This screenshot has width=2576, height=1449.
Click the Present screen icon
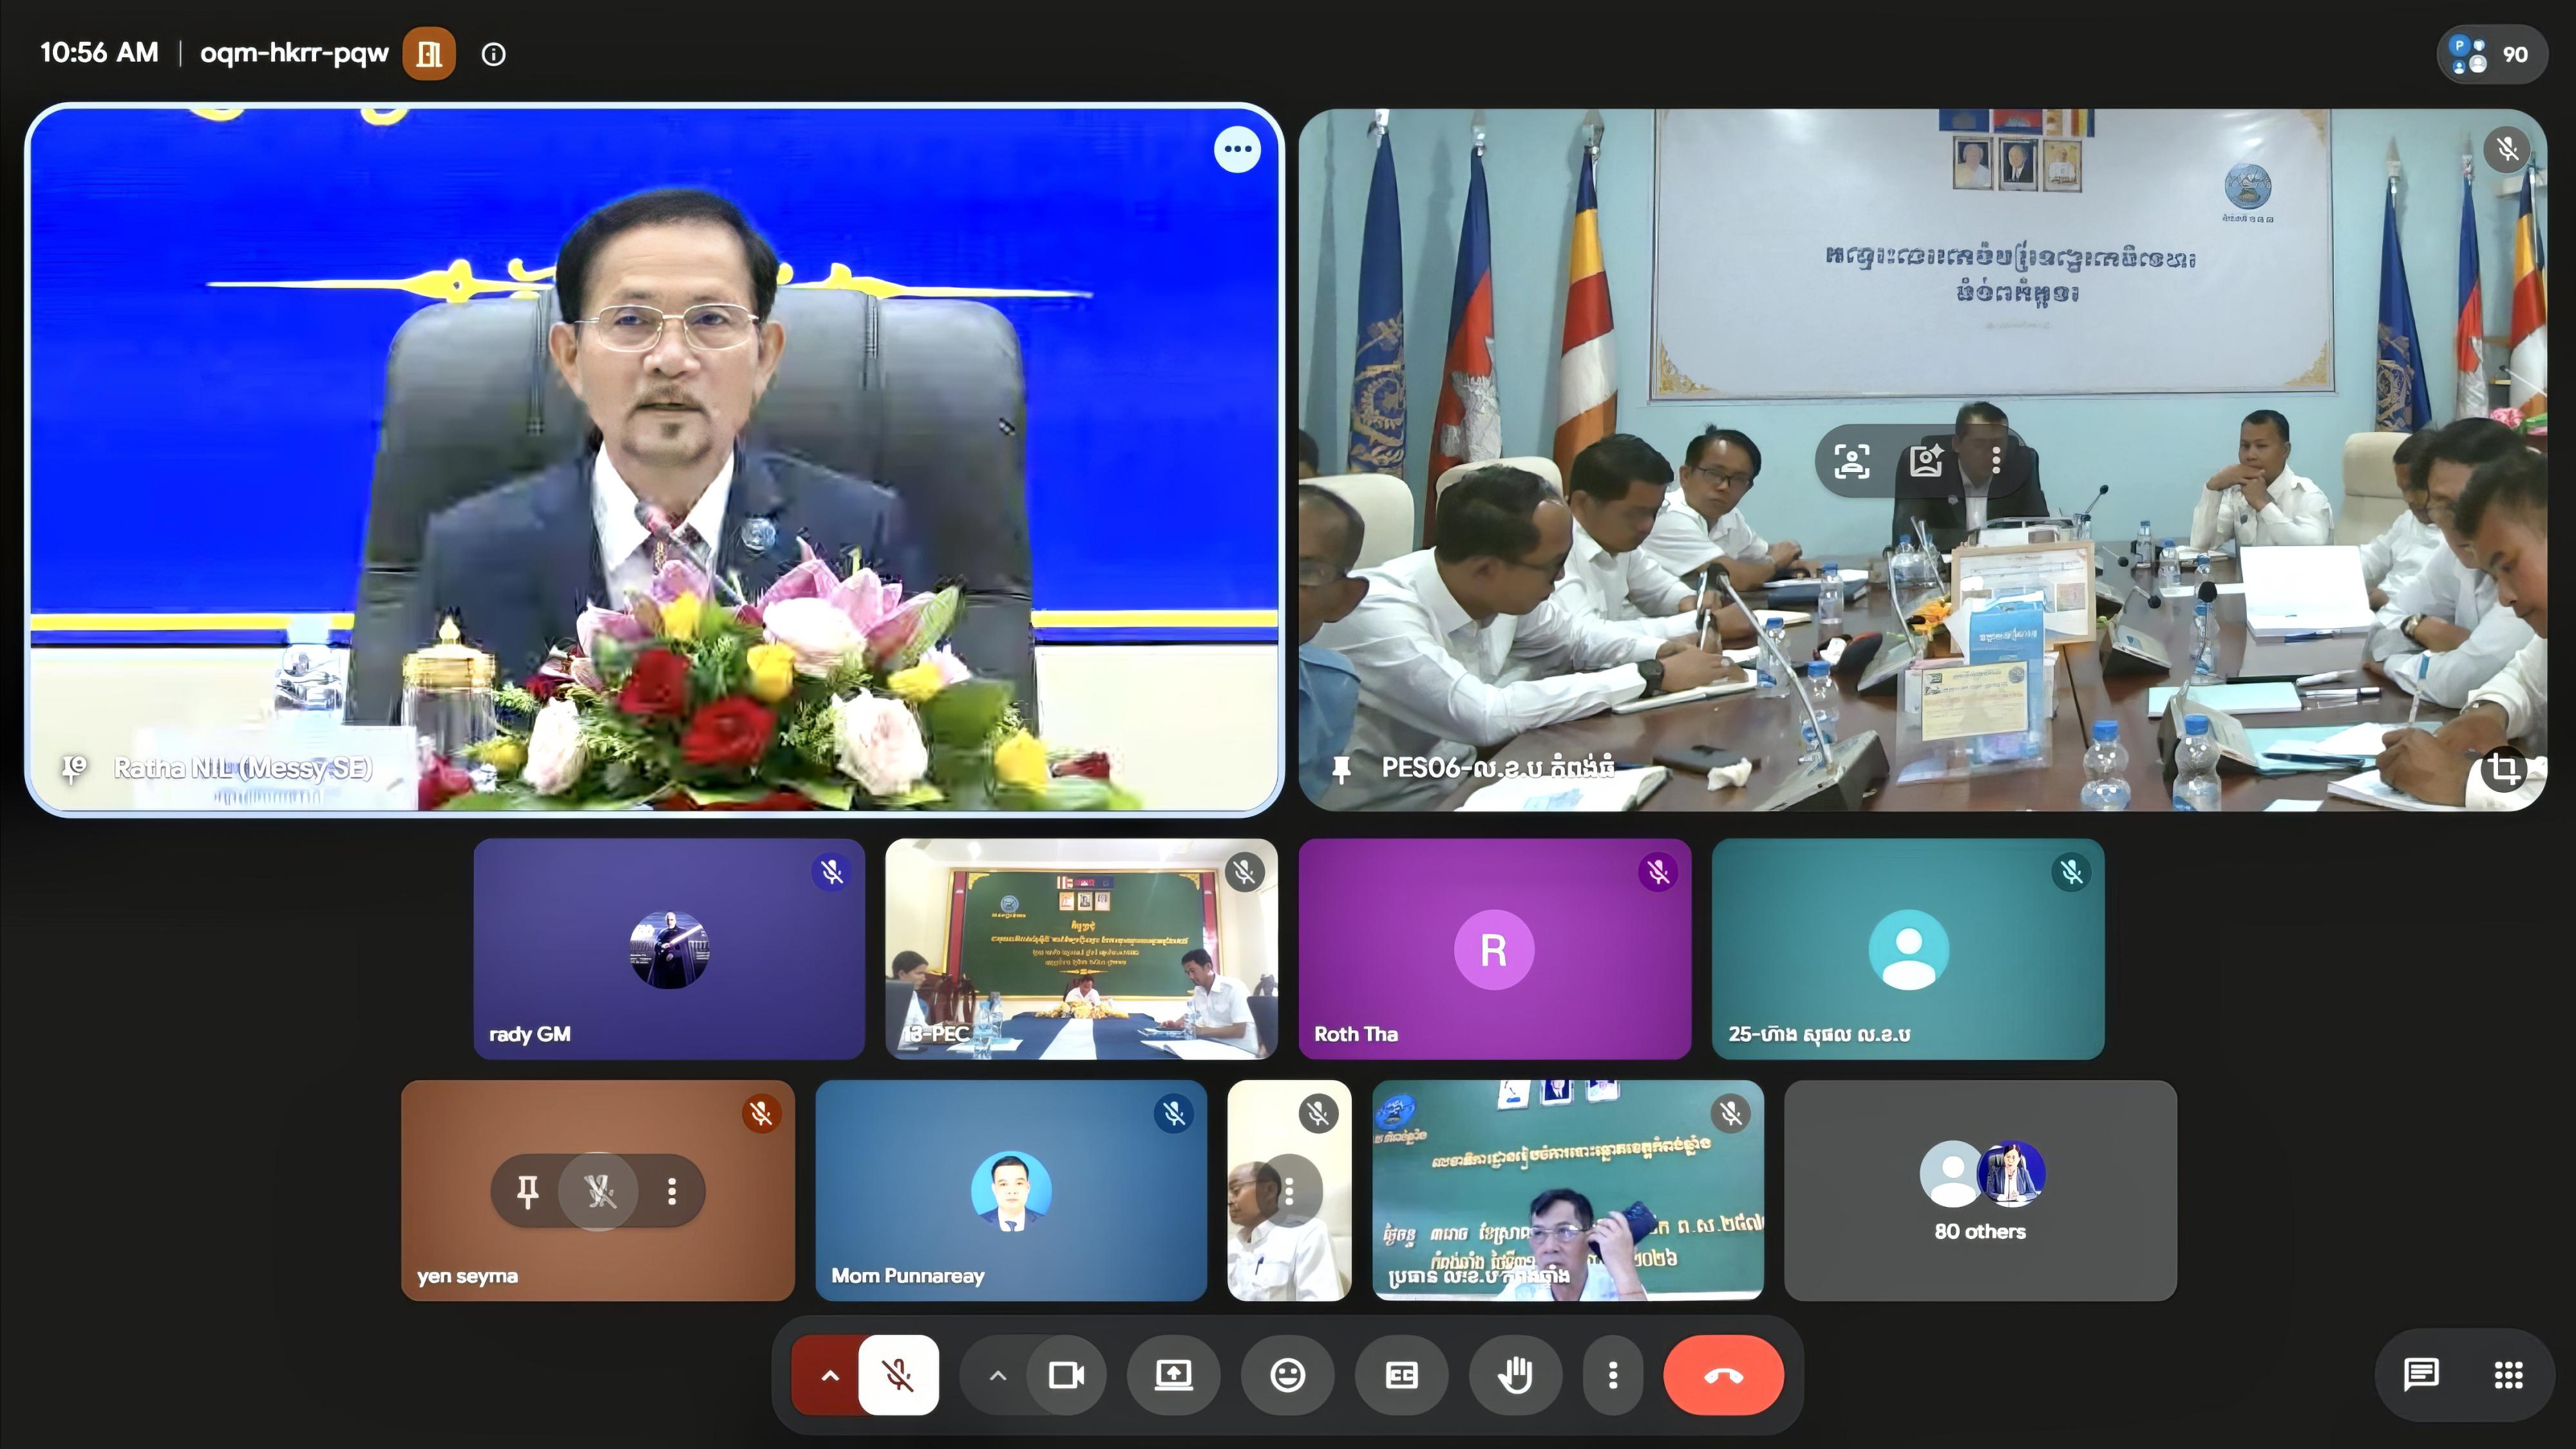click(x=1173, y=1375)
